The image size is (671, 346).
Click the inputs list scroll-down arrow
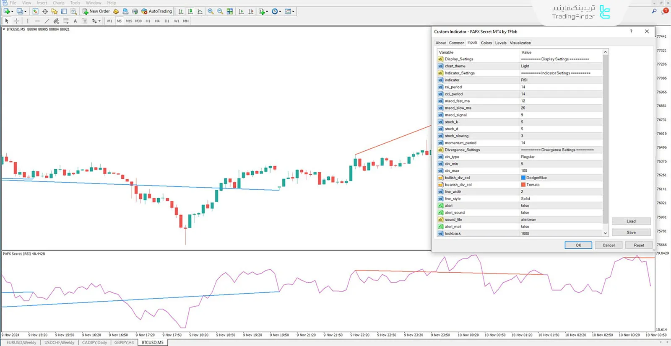[605, 233]
